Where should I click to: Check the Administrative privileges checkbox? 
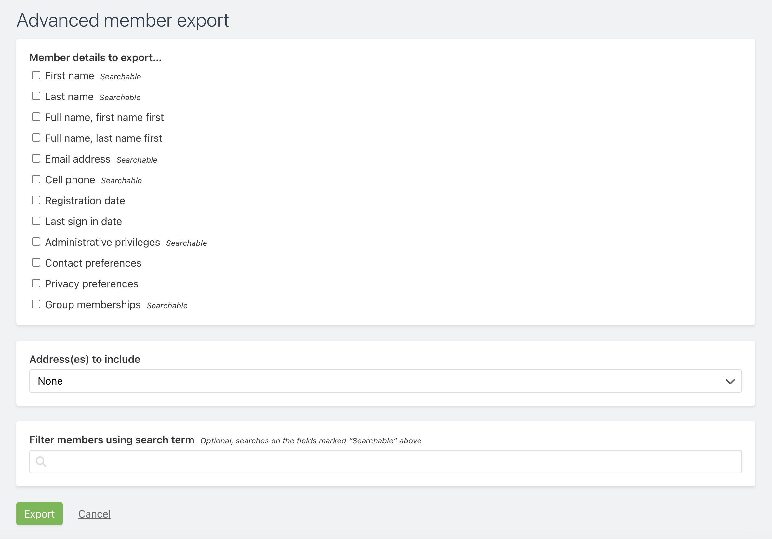[x=36, y=242]
